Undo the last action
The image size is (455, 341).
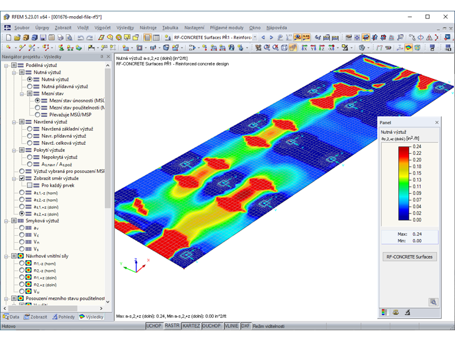[81, 38]
